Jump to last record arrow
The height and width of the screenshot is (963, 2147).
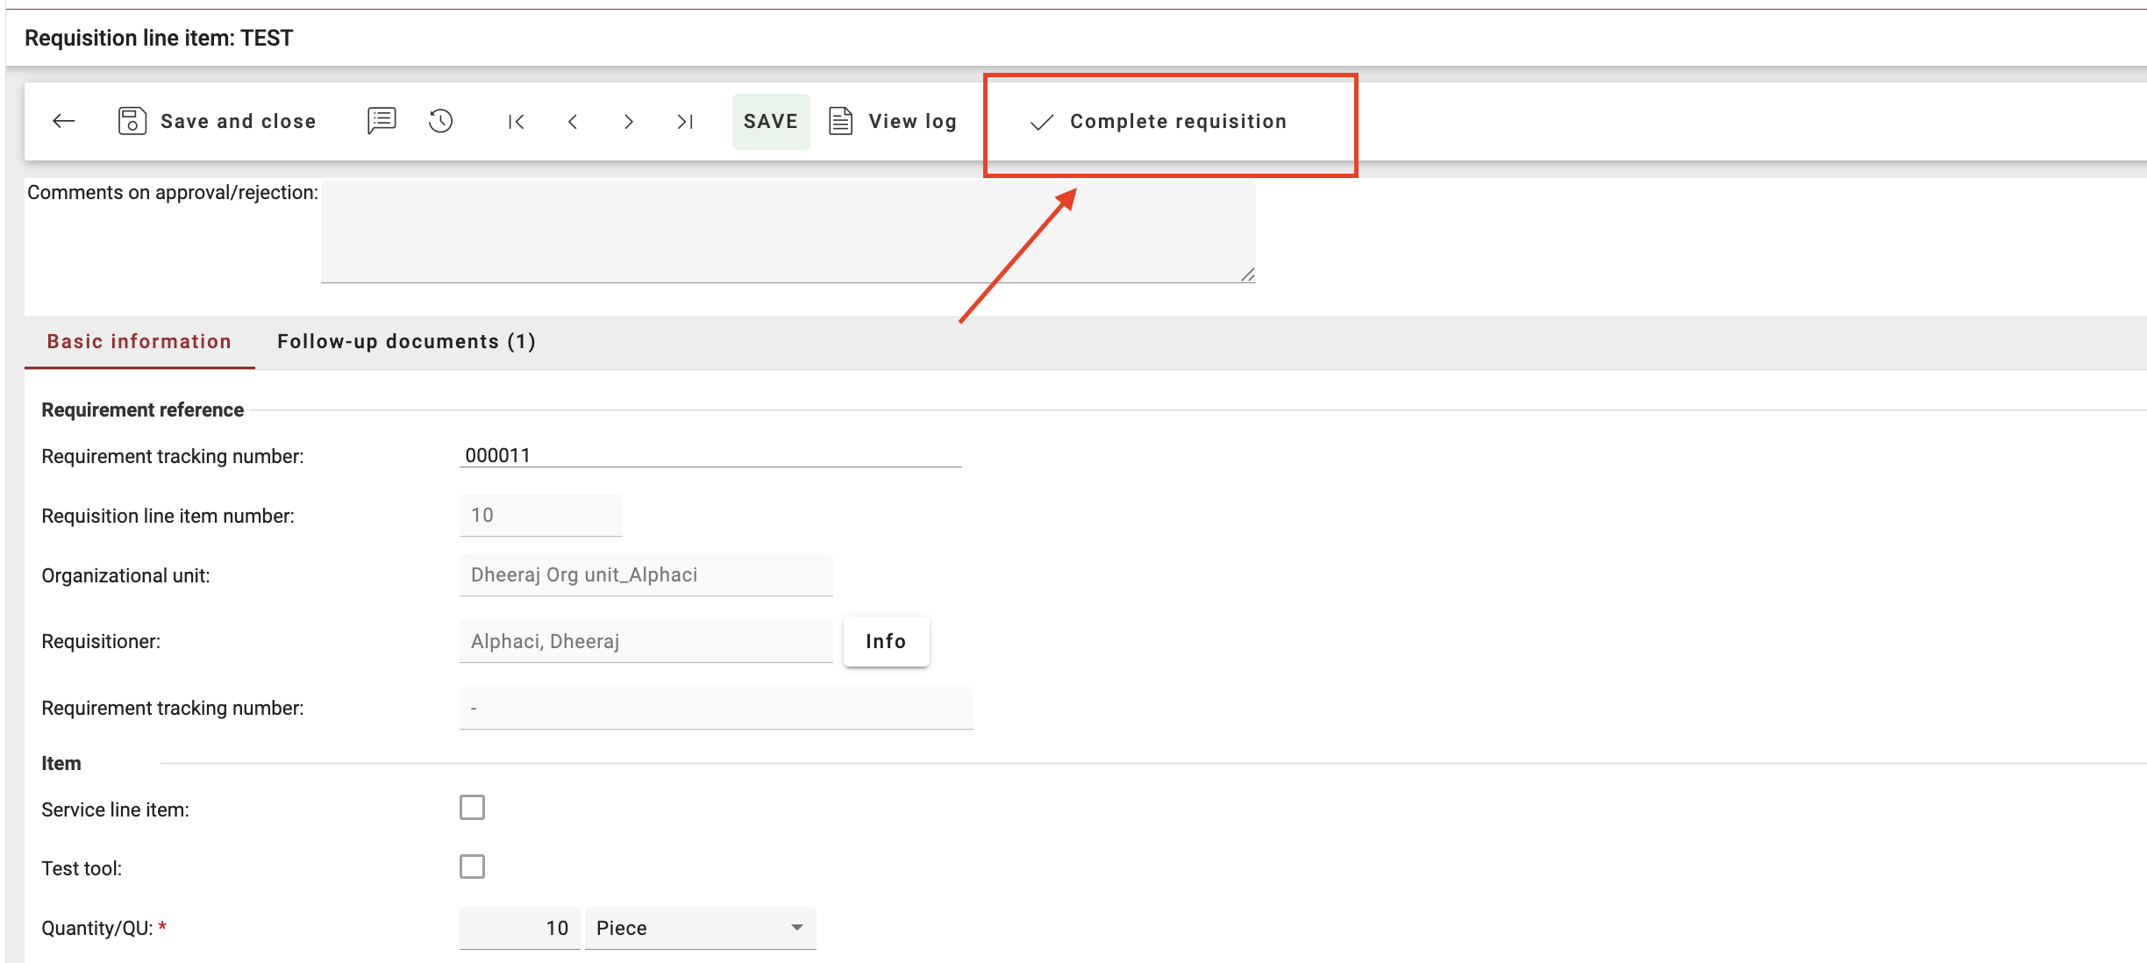(685, 122)
